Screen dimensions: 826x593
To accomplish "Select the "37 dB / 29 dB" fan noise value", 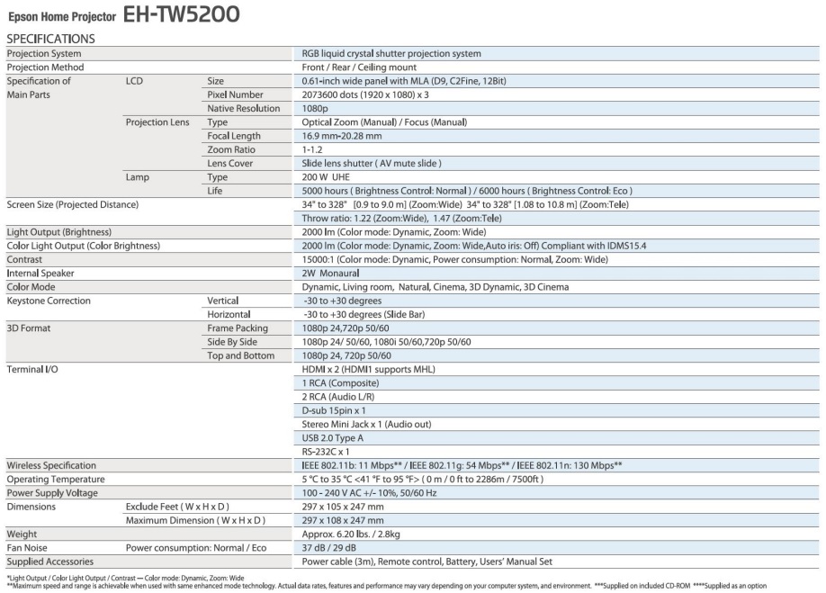I will click(x=328, y=547).
